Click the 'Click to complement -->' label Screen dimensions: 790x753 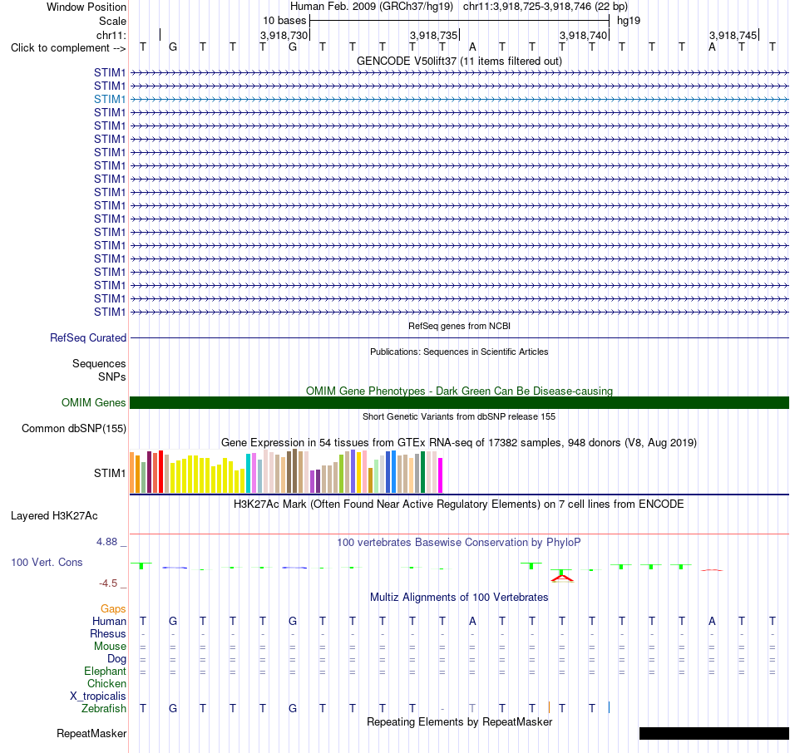68,48
